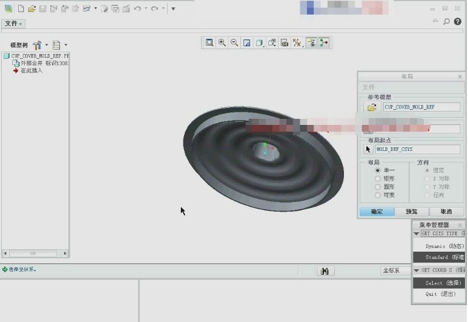Select the 单一 layout radio button

tap(378, 170)
